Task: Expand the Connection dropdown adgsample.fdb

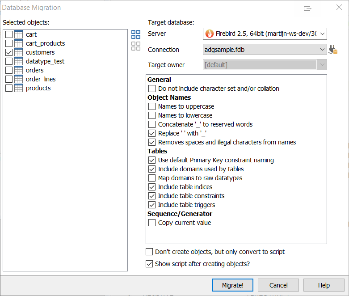Action: (x=322, y=50)
